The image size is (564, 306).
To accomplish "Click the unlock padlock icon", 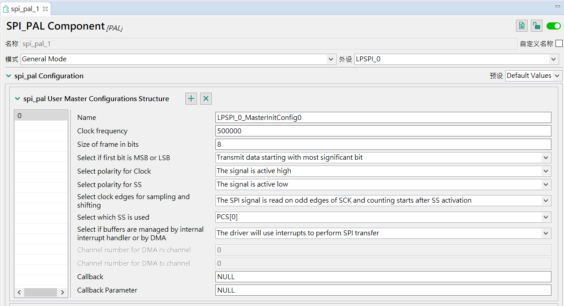I will [x=536, y=26].
